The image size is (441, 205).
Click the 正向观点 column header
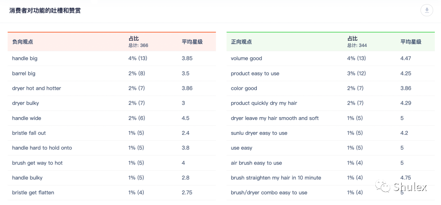(241, 42)
